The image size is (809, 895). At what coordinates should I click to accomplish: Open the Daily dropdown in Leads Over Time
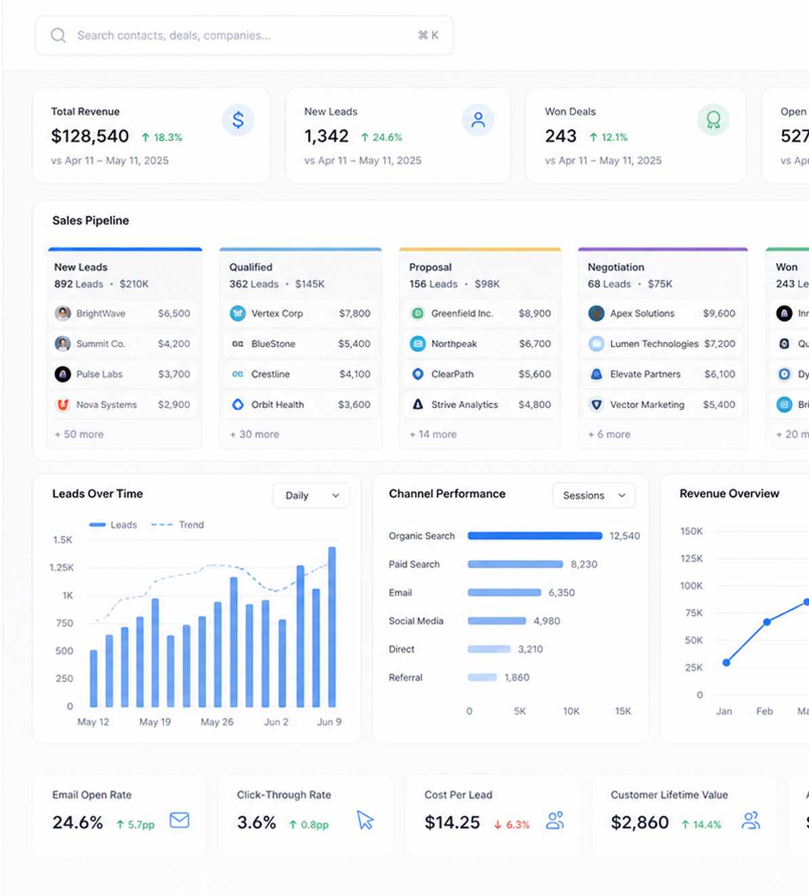311,496
